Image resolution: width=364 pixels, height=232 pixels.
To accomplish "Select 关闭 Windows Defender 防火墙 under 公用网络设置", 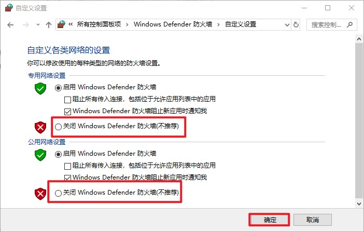I will tap(58, 193).
